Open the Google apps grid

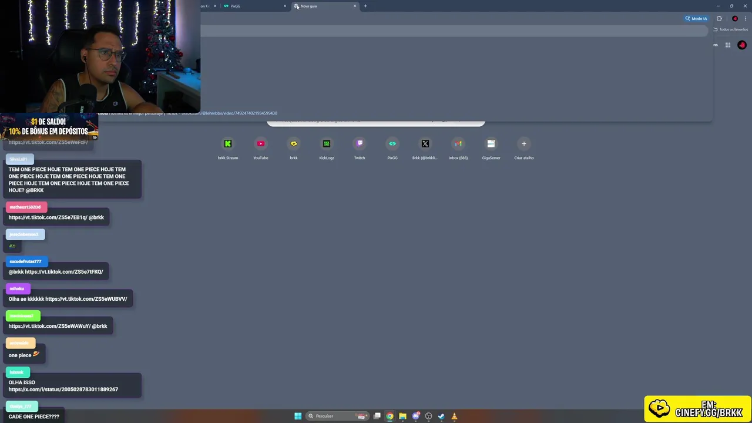[727, 45]
